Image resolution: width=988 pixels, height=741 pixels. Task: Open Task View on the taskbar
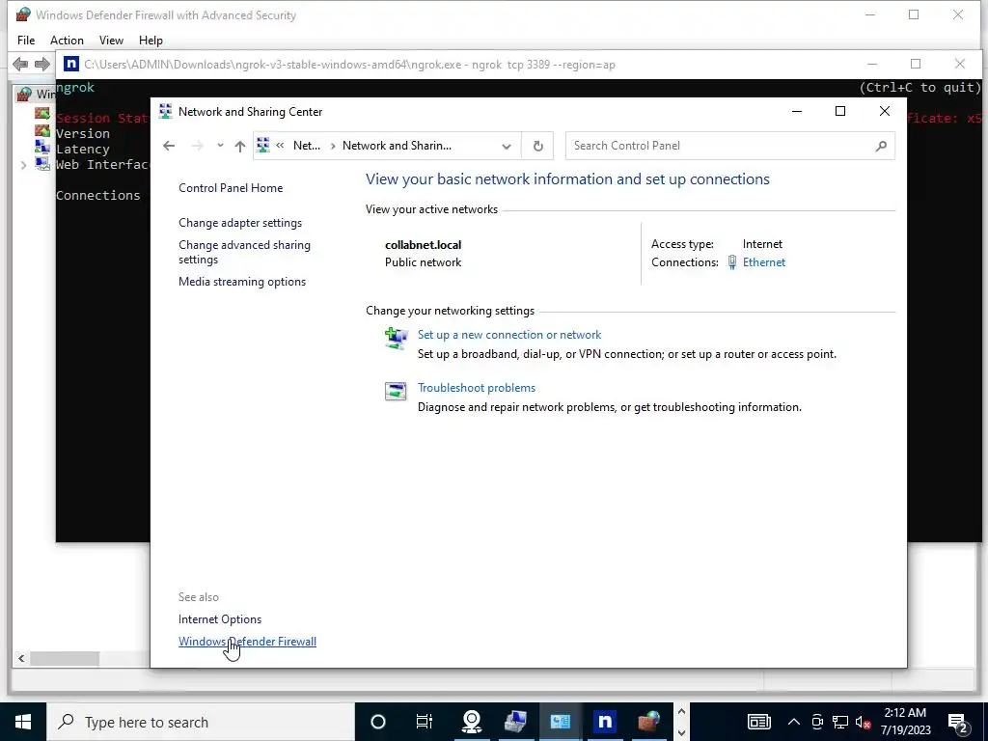coord(425,722)
